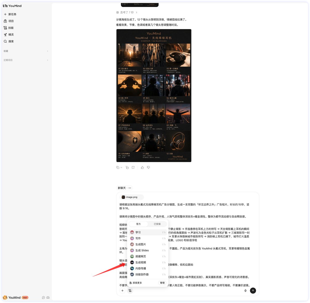Expand the 收藏 section in the sidebar
Viewport: 310px width, 303px height.
tap(26, 51)
